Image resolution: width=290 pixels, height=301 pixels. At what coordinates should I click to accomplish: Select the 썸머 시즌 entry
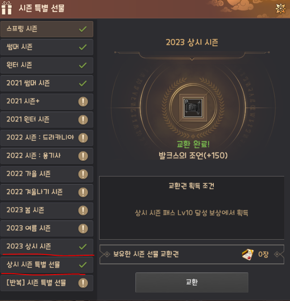click(x=47, y=47)
